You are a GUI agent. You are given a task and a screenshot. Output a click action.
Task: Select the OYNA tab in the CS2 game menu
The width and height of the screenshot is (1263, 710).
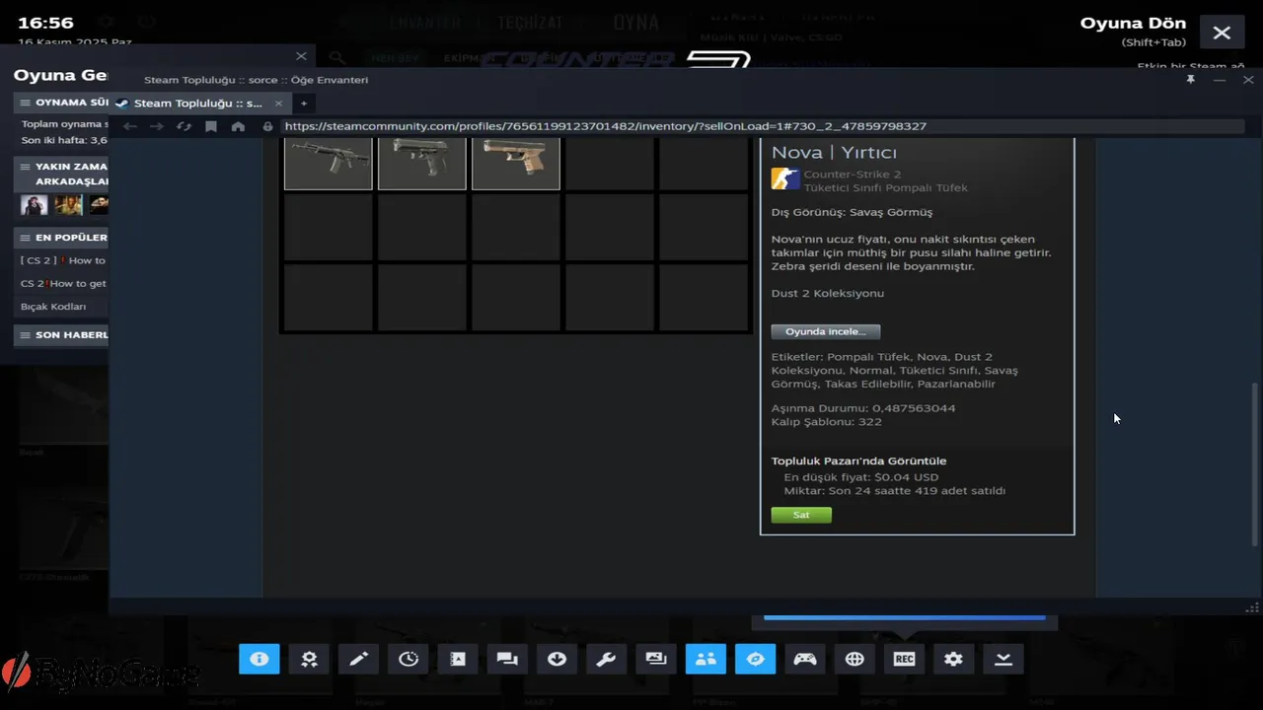click(635, 22)
